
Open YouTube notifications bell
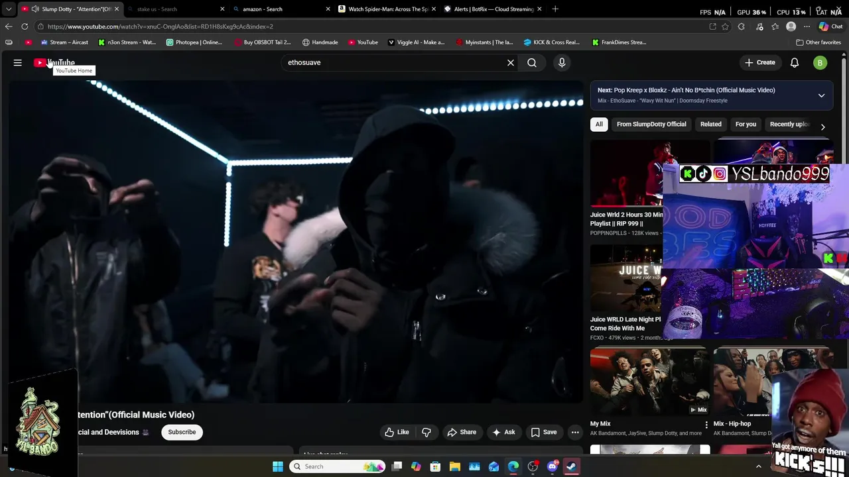tap(795, 62)
